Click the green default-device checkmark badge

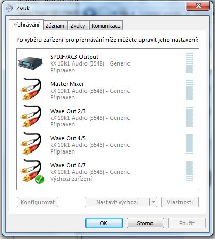click(x=39, y=179)
